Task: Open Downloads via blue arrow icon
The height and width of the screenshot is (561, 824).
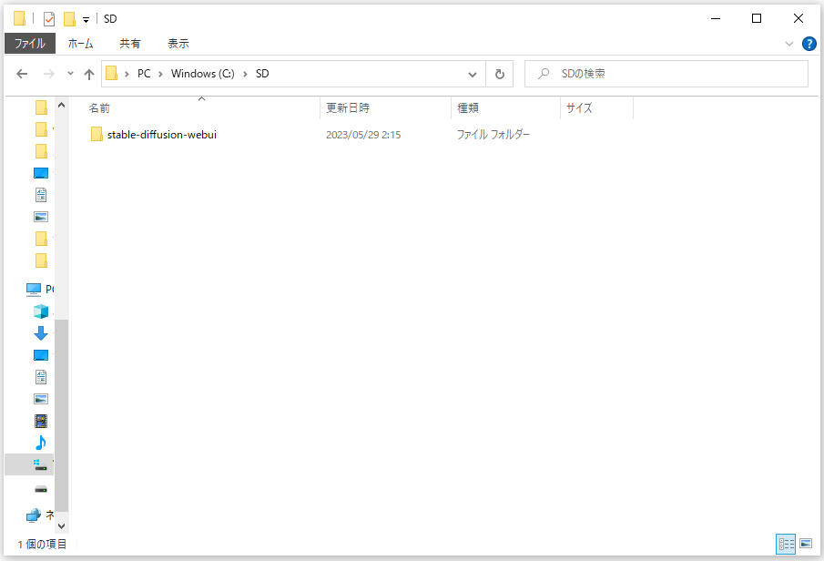Action: click(41, 333)
